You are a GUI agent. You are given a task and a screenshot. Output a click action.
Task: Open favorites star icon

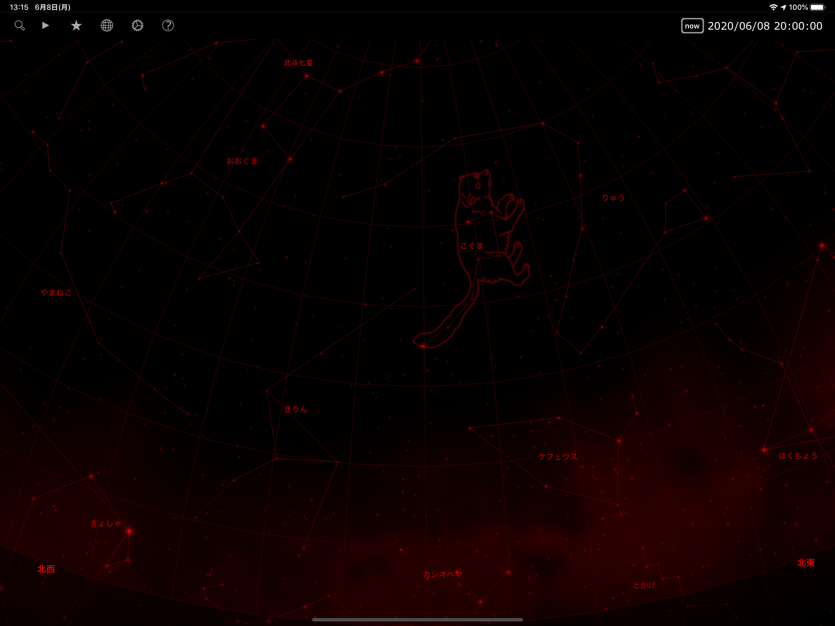(x=76, y=25)
